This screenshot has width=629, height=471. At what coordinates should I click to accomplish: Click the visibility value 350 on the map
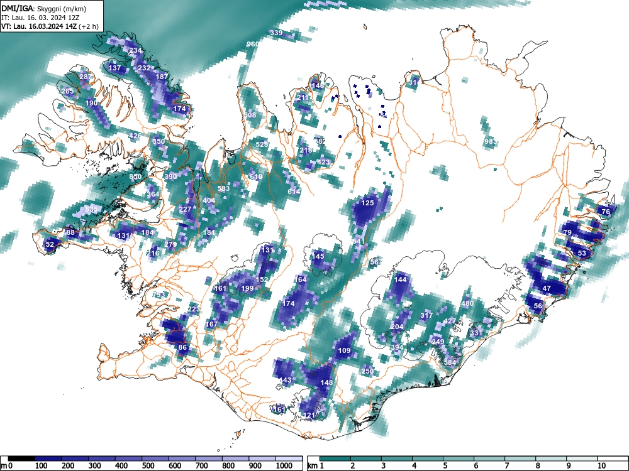(159, 141)
